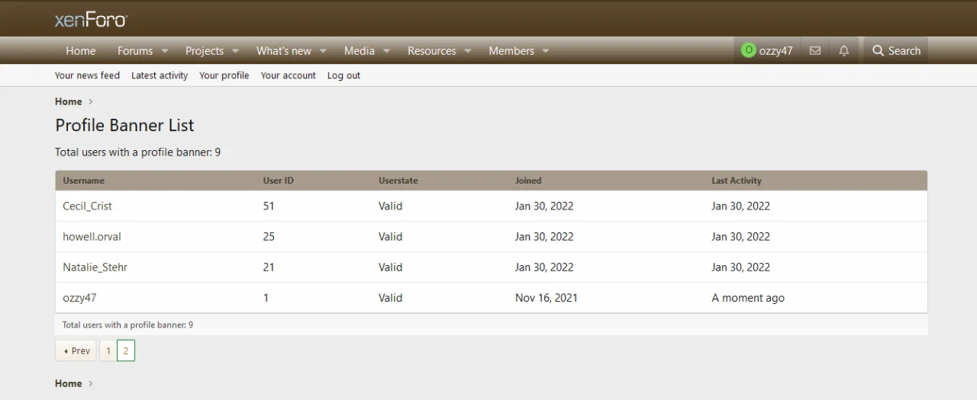Click Last Activity date in howell.orval row

(x=741, y=236)
